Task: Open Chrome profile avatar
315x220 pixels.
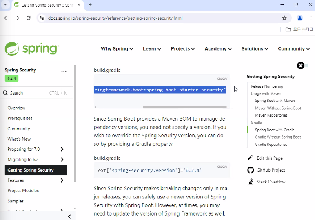Action: click(x=300, y=18)
